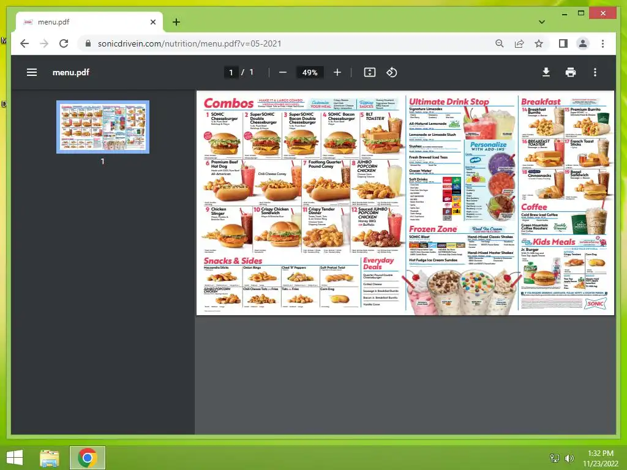Print the PDF document

(571, 72)
